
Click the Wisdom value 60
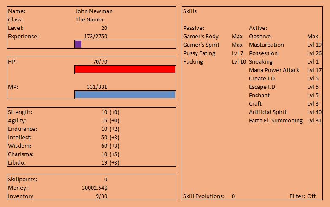point(104,146)
